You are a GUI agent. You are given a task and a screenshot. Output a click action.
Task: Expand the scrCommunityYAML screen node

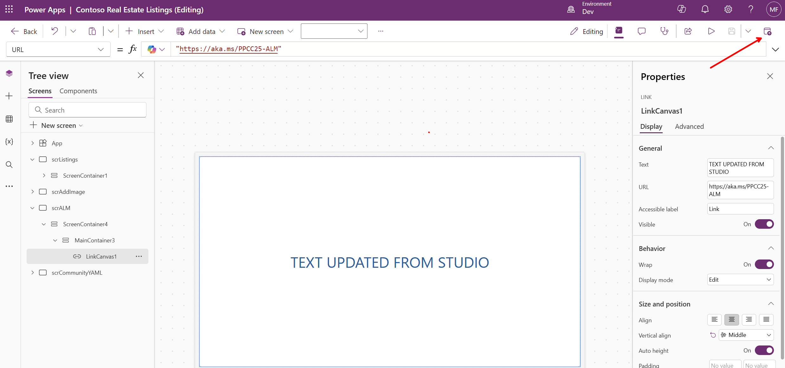[32, 273]
